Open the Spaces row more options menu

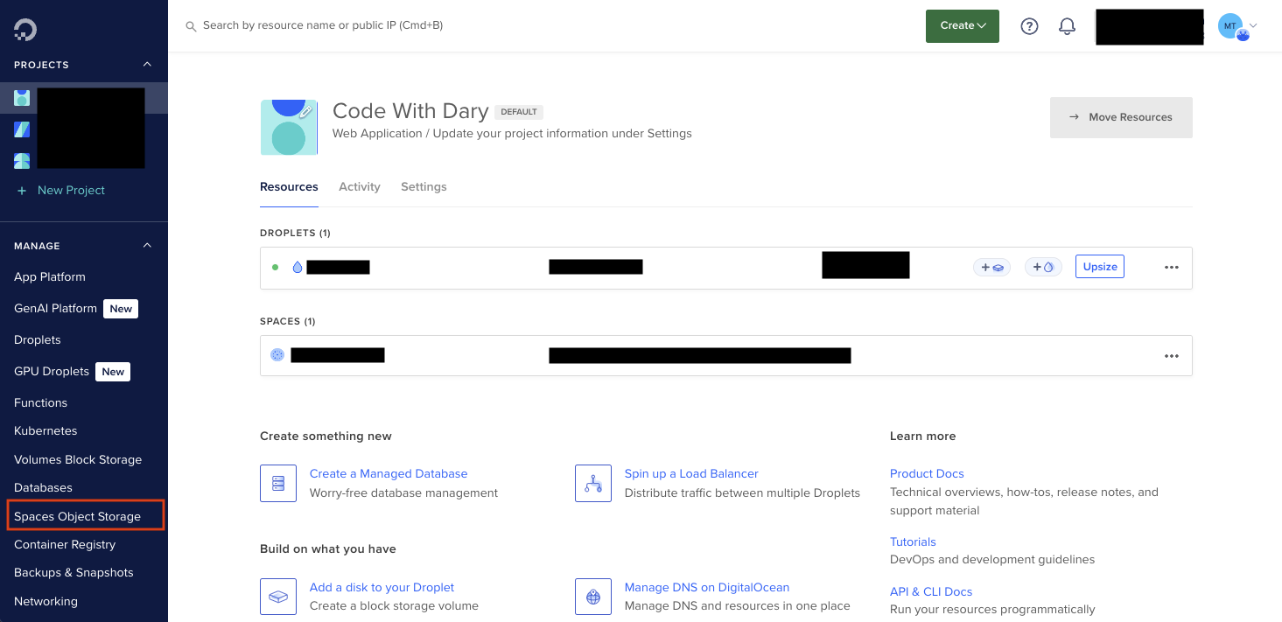(1172, 356)
